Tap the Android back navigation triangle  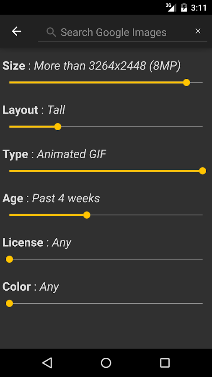47,363
